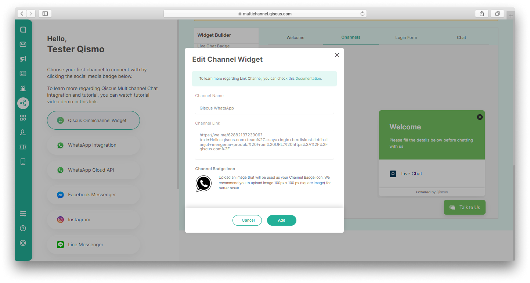Click the Safari share button
530x283 pixels.
[x=482, y=14]
